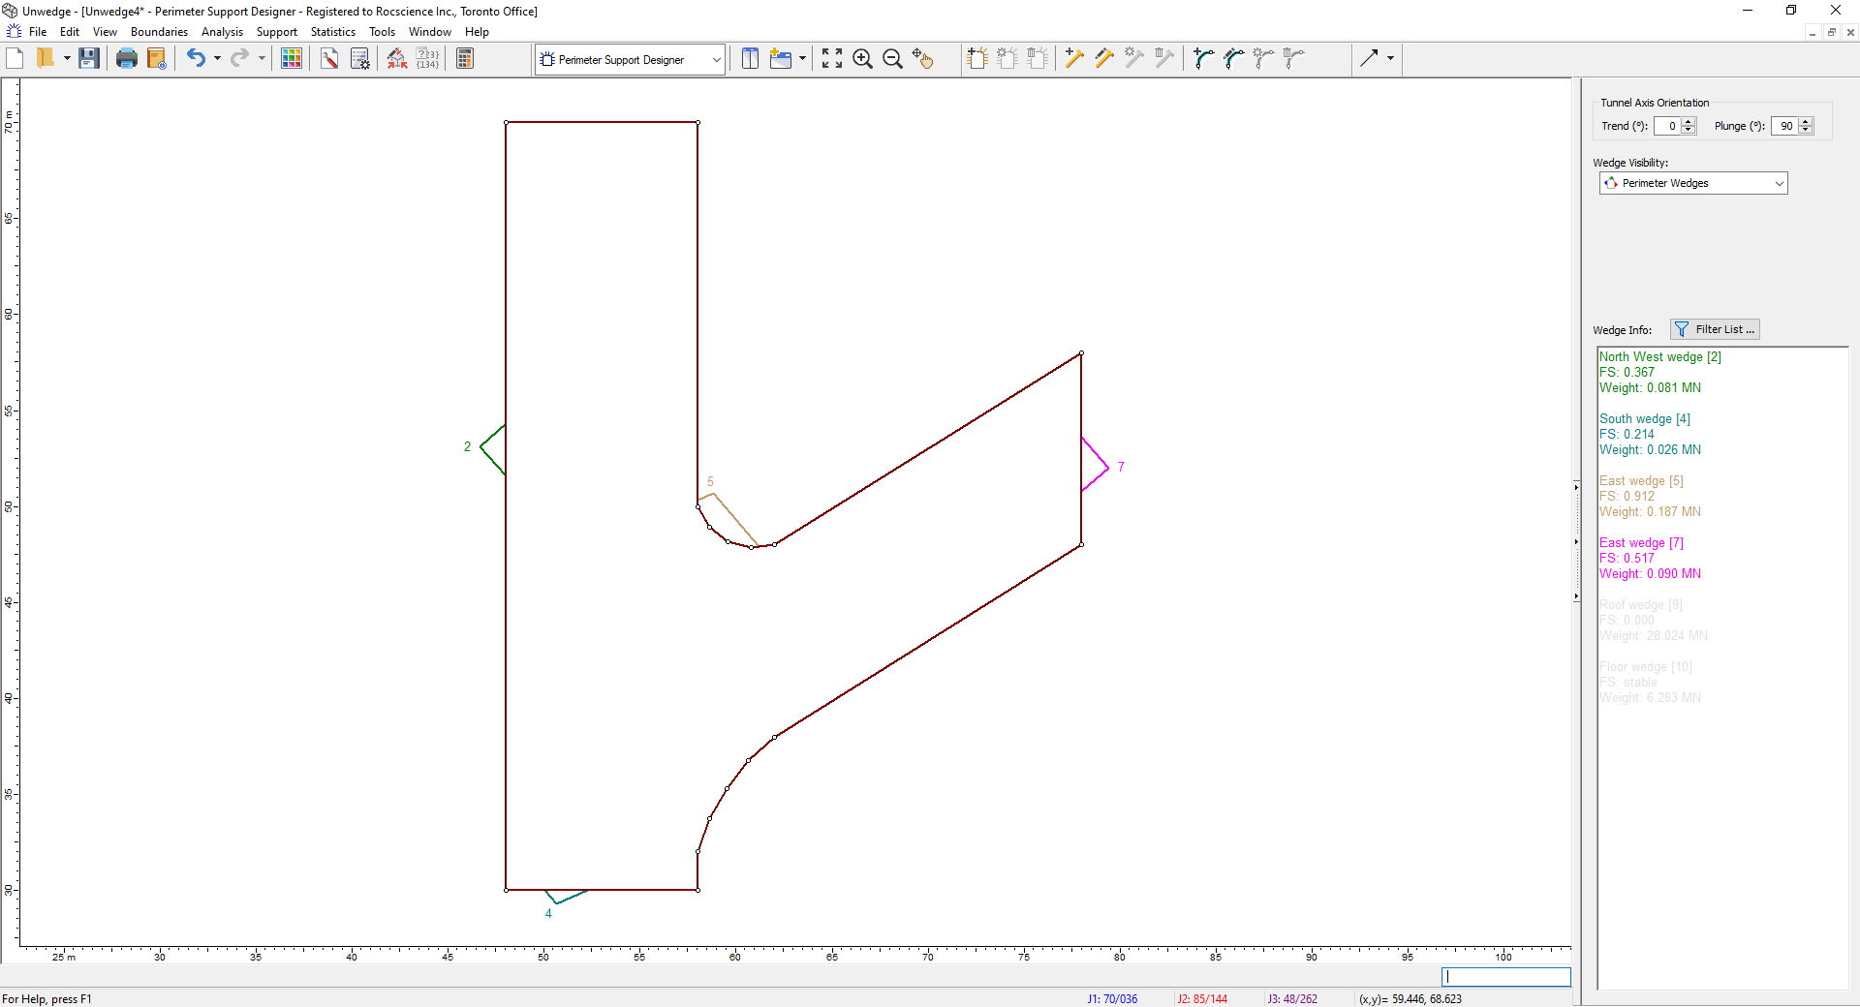Print the current view
This screenshot has height=1007, width=1860.
[x=126, y=59]
